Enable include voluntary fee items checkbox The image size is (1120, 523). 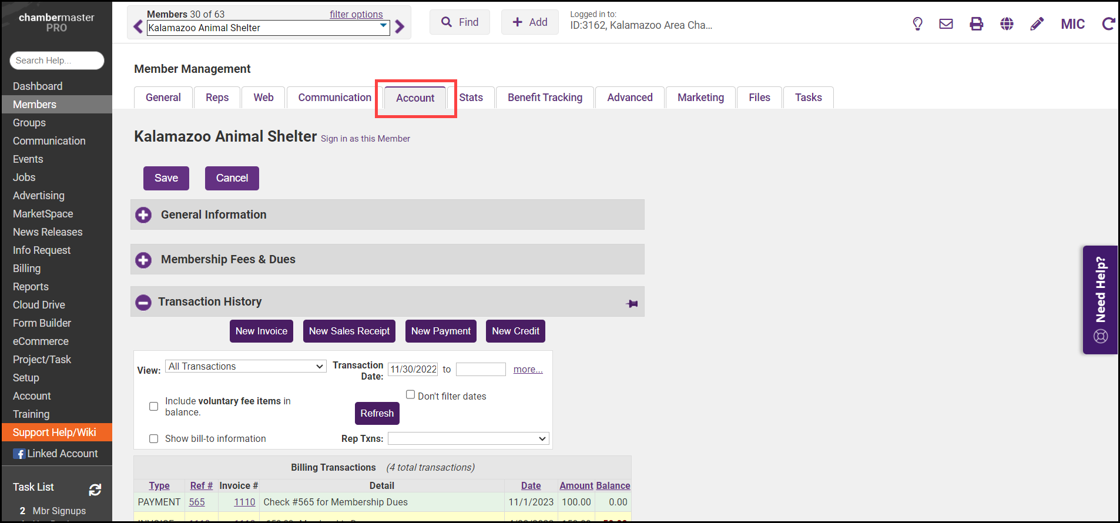[x=154, y=407]
